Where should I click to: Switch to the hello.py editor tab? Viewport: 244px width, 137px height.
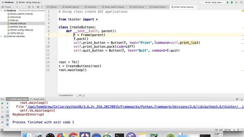point(53,7)
